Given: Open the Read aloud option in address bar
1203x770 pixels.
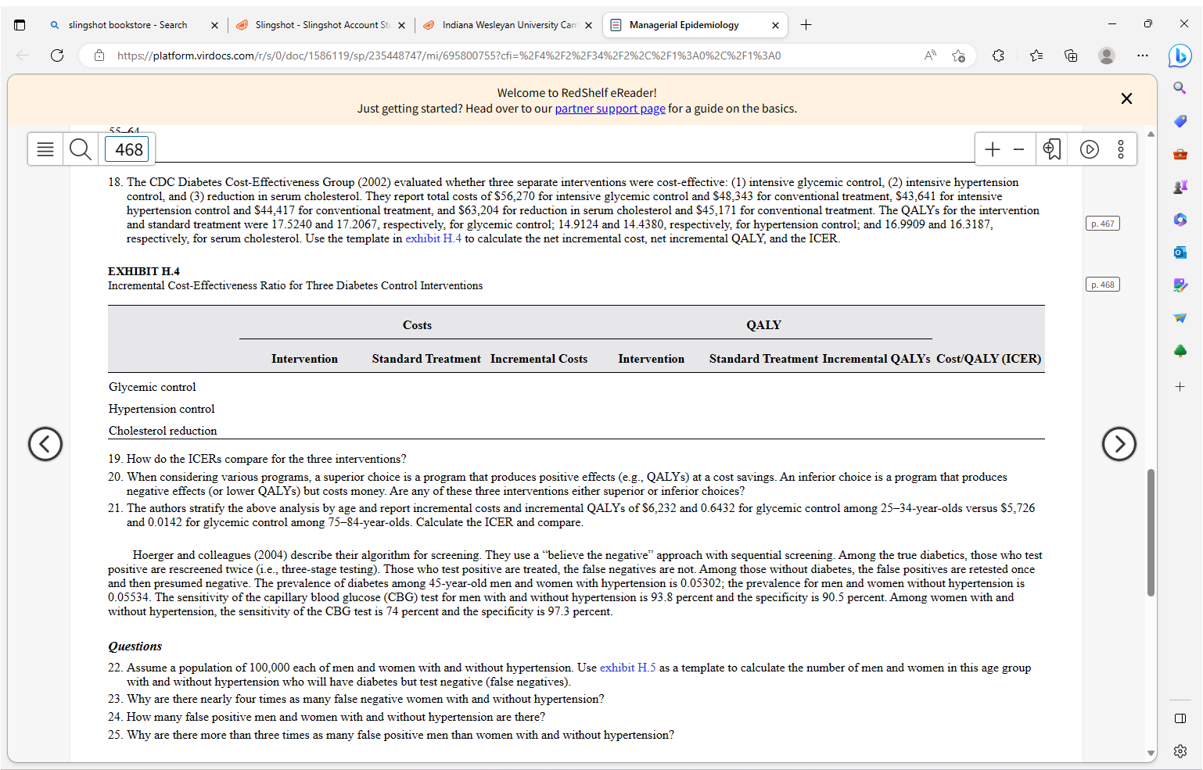Looking at the screenshot, I should pyautogui.click(x=930, y=56).
